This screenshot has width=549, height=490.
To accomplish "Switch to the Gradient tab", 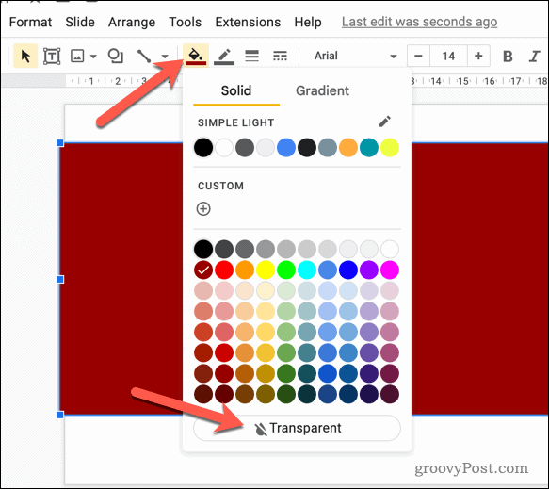I will point(322,90).
